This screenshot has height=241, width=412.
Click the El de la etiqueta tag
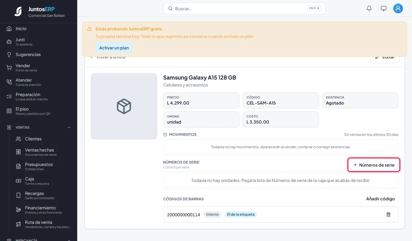pyautogui.click(x=241, y=214)
